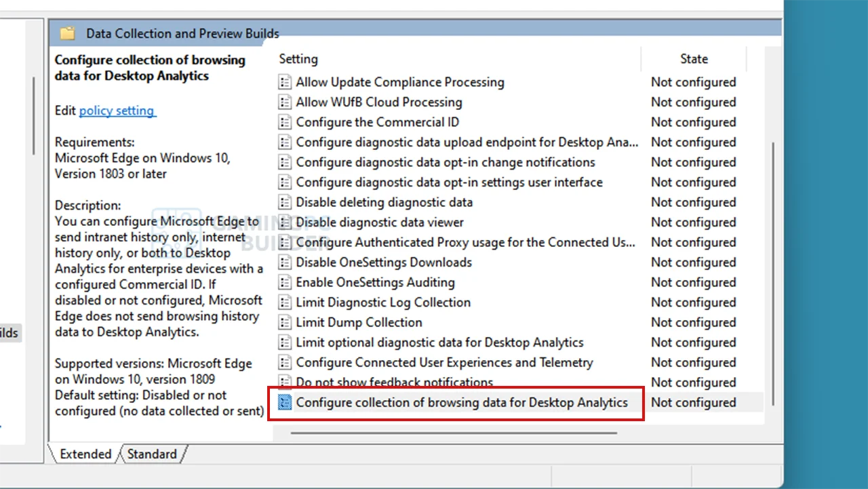Click icon beside Enable OneSettings Auditing

tap(285, 282)
